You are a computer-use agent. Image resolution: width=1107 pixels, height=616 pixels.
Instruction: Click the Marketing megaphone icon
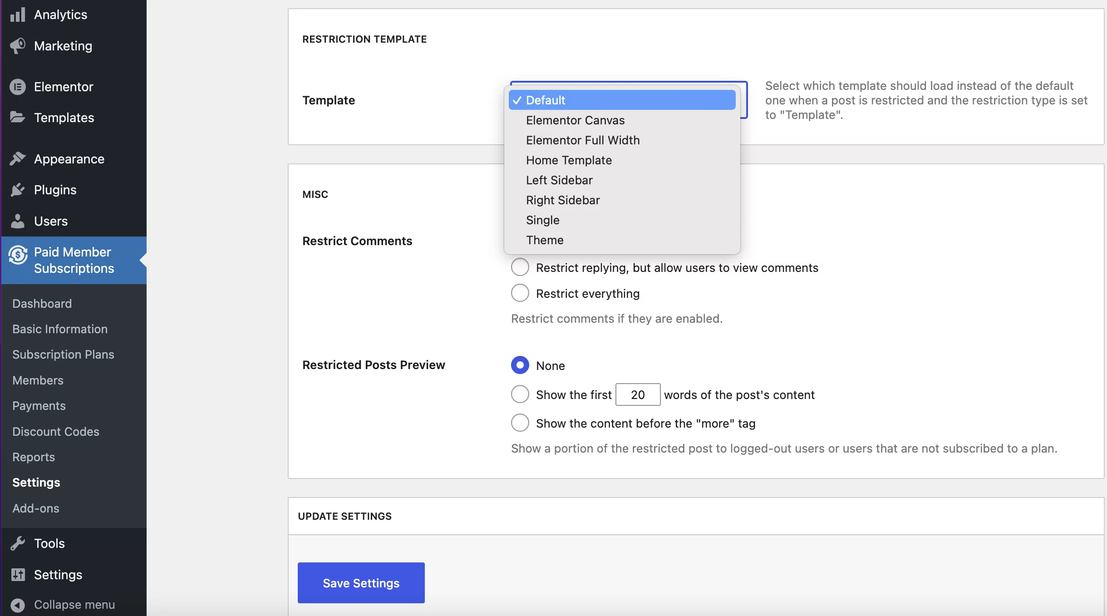(18, 46)
